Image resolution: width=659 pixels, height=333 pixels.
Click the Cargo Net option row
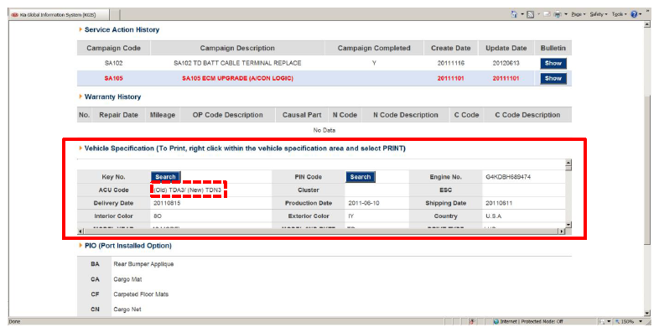127,310
